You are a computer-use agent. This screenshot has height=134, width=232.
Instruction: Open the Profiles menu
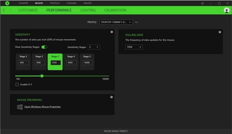55,3
